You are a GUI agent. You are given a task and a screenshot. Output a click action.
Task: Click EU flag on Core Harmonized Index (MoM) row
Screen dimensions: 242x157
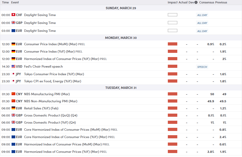[x=13, y=130]
